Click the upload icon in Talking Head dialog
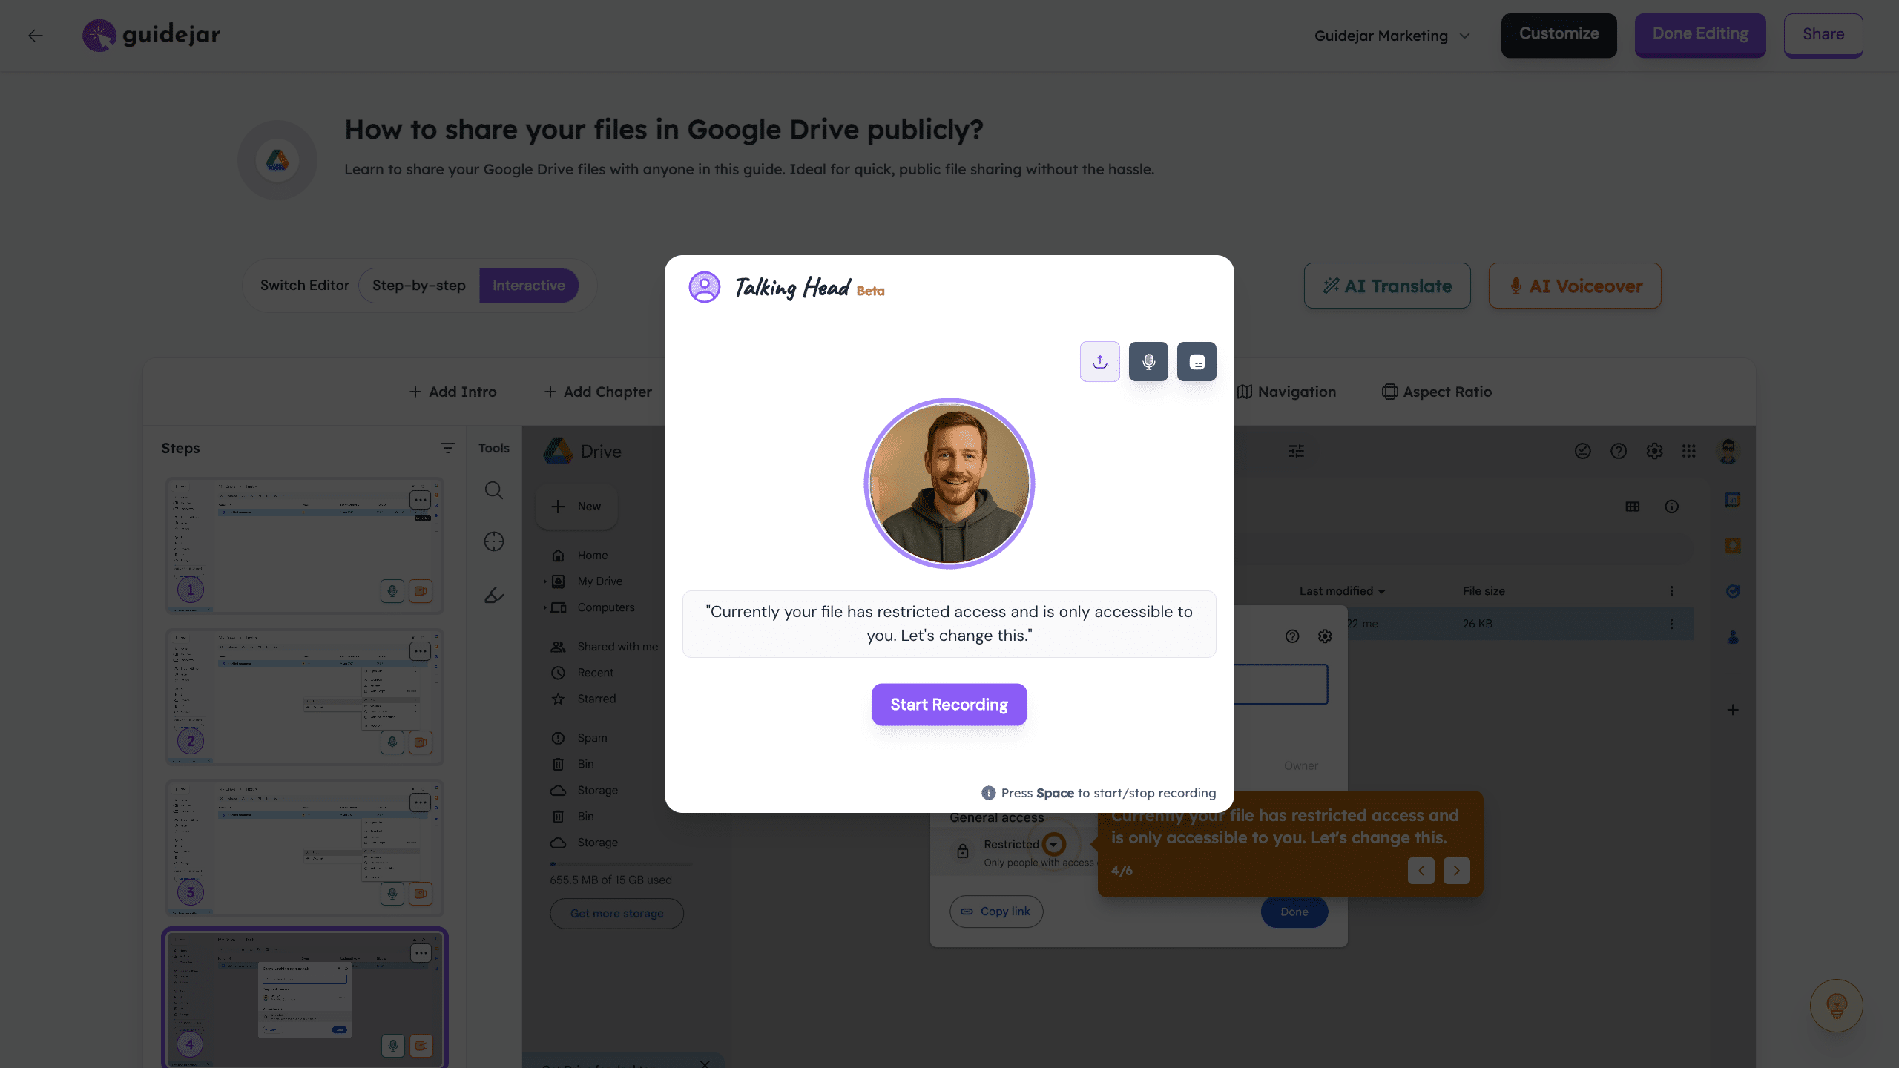 point(1099,362)
